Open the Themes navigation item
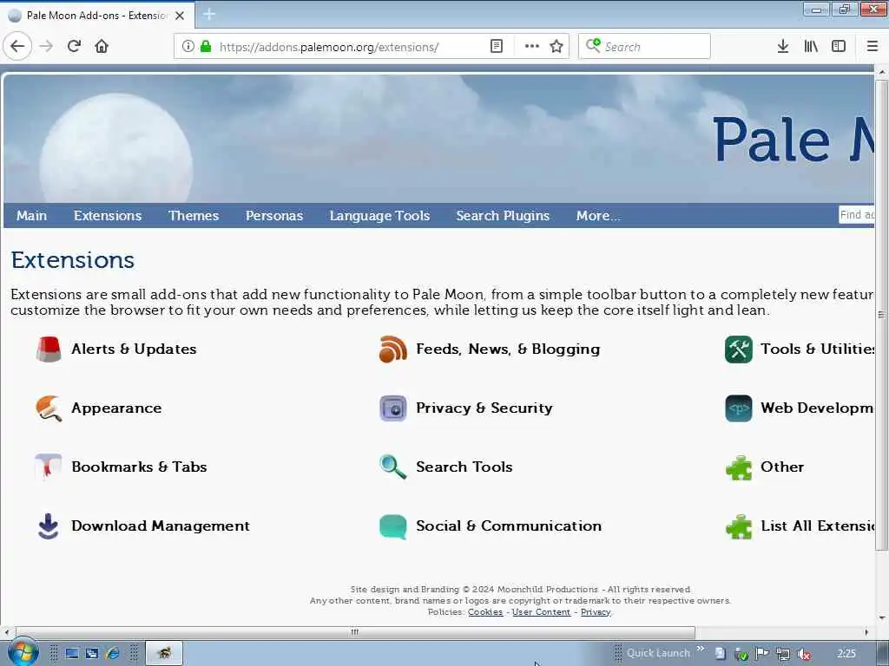This screenshot has height=666, width=889. point(194,215)
